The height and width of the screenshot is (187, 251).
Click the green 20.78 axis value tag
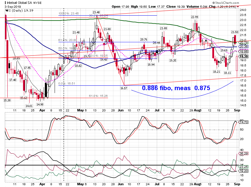244,43
